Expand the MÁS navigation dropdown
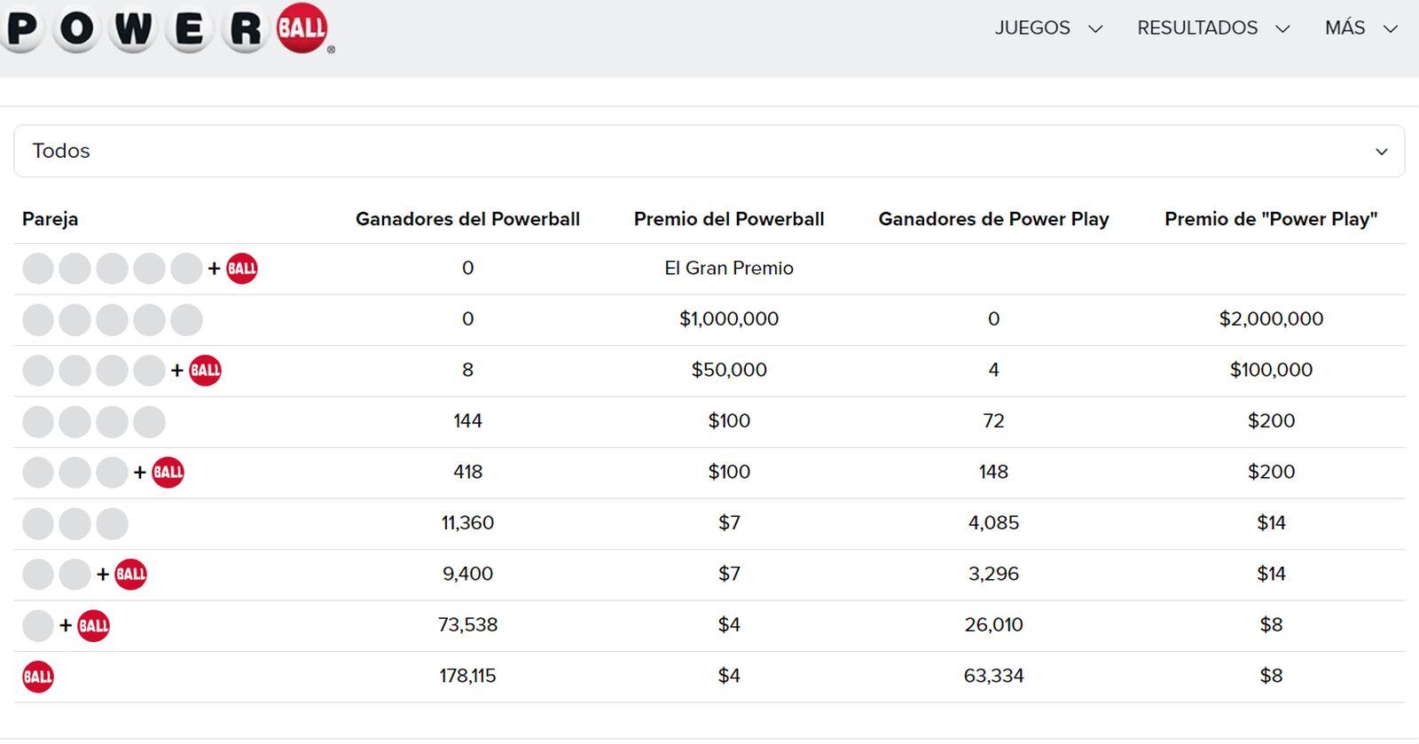This screenshot has height=744, width=1419. [1391, 27]
